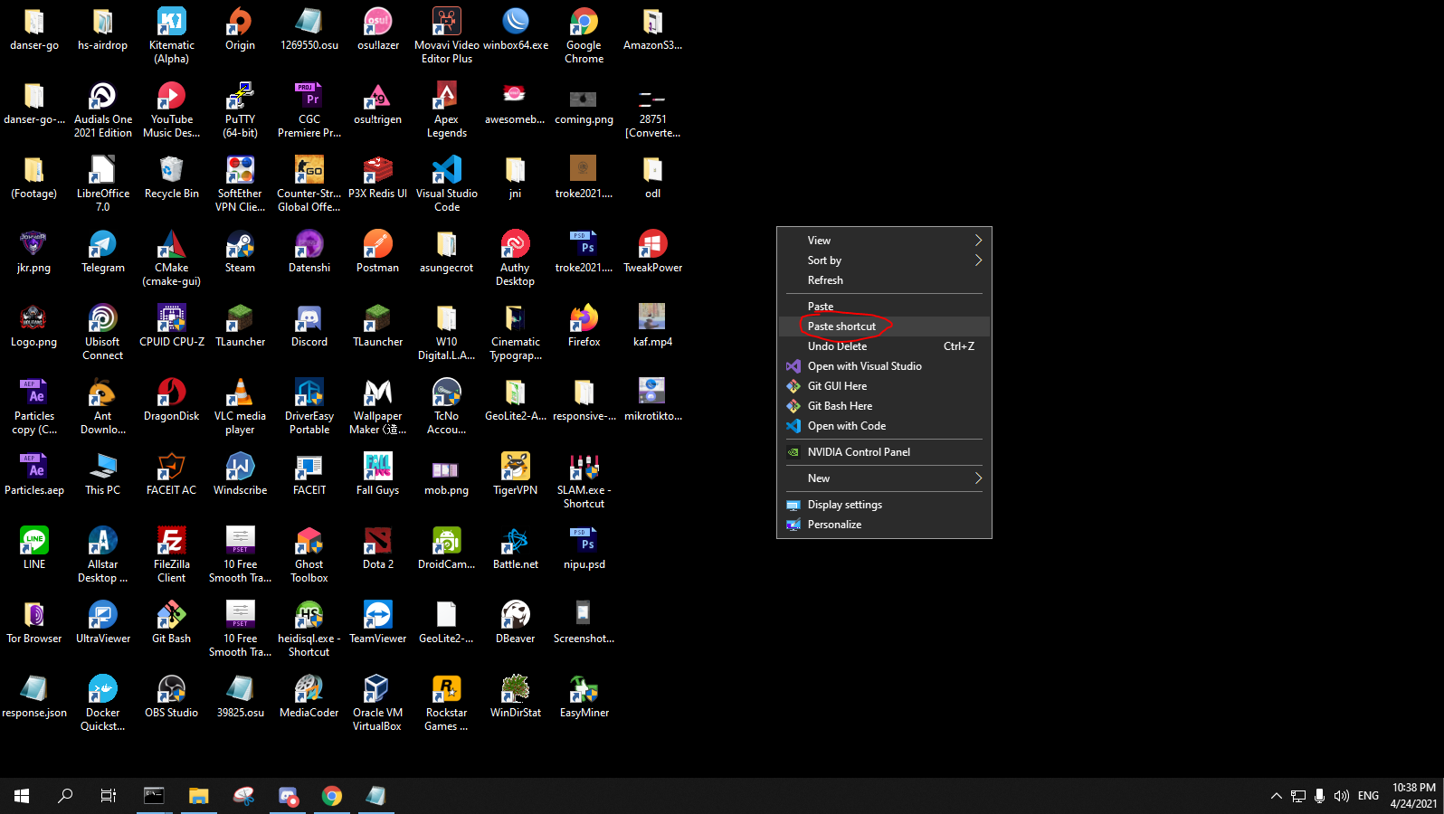
Task: Select the Fall Guys desktop icon
Action: tap(377, 474)
